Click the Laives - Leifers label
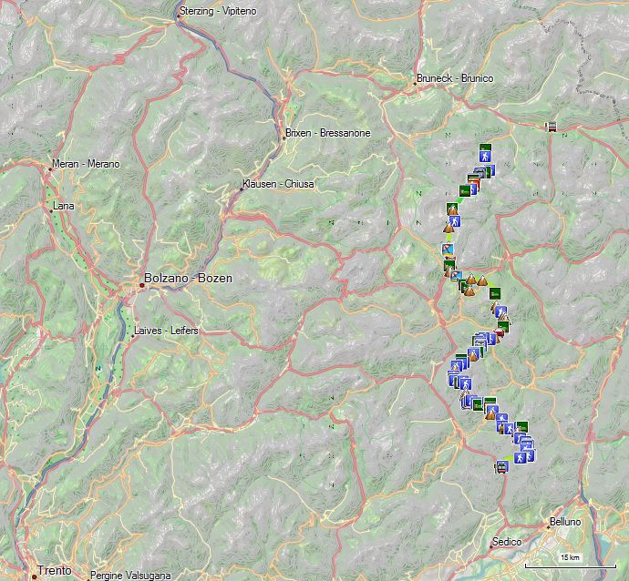This screenshot has width=629, height=581. [x=166, y=331]
